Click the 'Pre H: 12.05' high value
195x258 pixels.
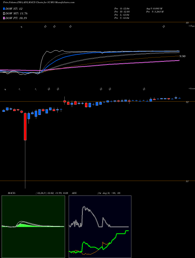coord(122,12)
